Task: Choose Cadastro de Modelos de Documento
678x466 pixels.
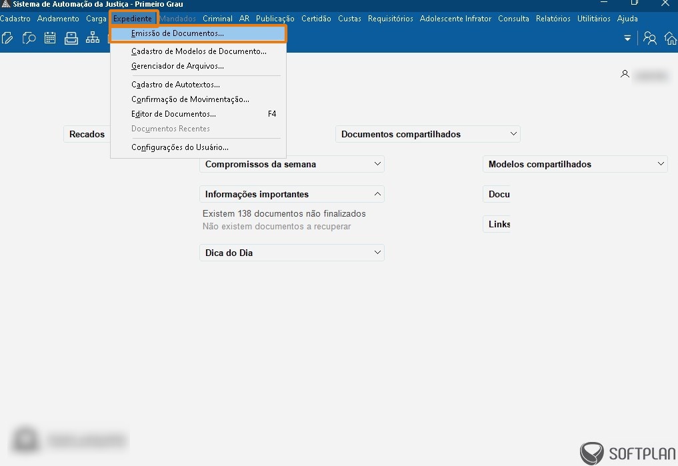Action: tap(199, 51)
